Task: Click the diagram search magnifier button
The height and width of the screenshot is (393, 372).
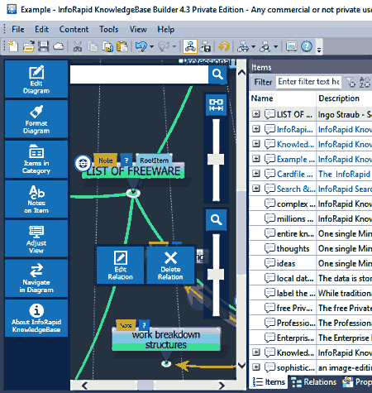Action: (217, 74)
